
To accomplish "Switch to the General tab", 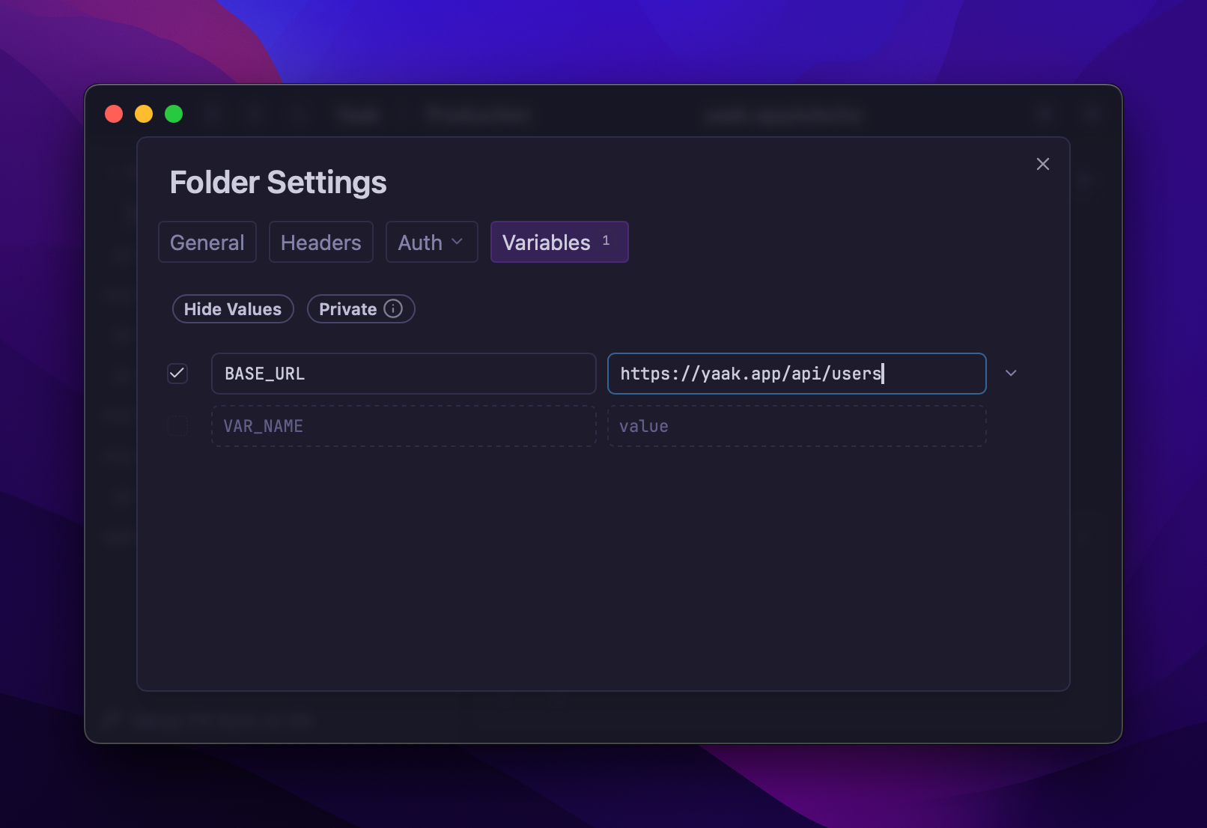I will coord(207,243).
